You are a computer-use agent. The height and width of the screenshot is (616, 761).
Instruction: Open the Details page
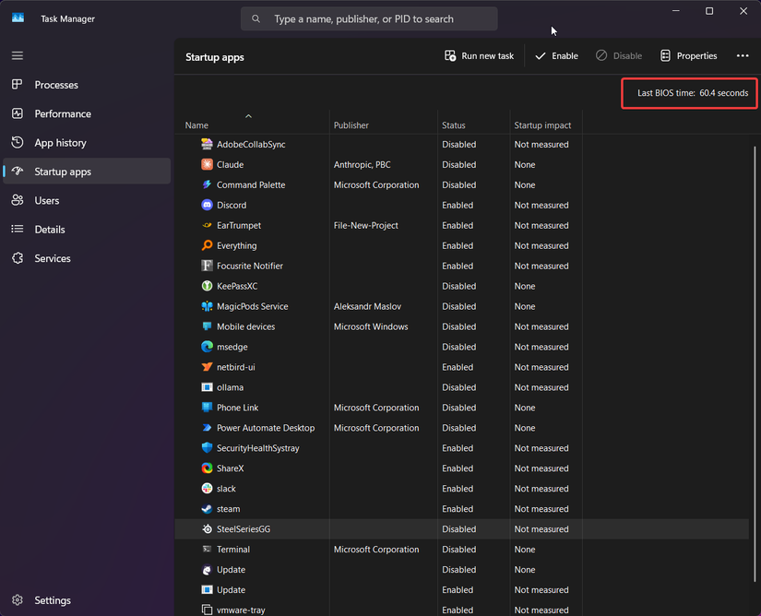tap(87, 230)
